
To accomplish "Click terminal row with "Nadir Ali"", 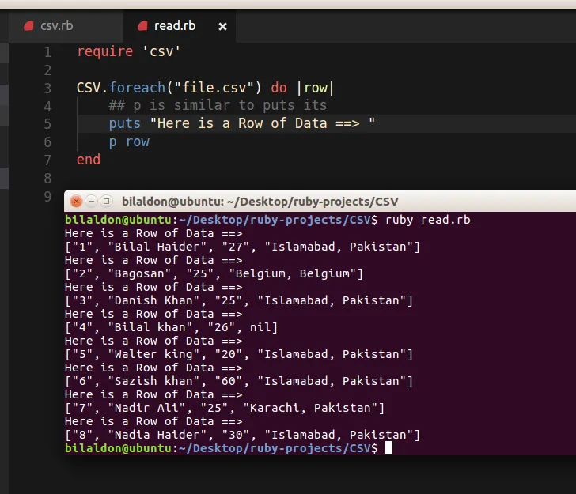I will 225,408.
